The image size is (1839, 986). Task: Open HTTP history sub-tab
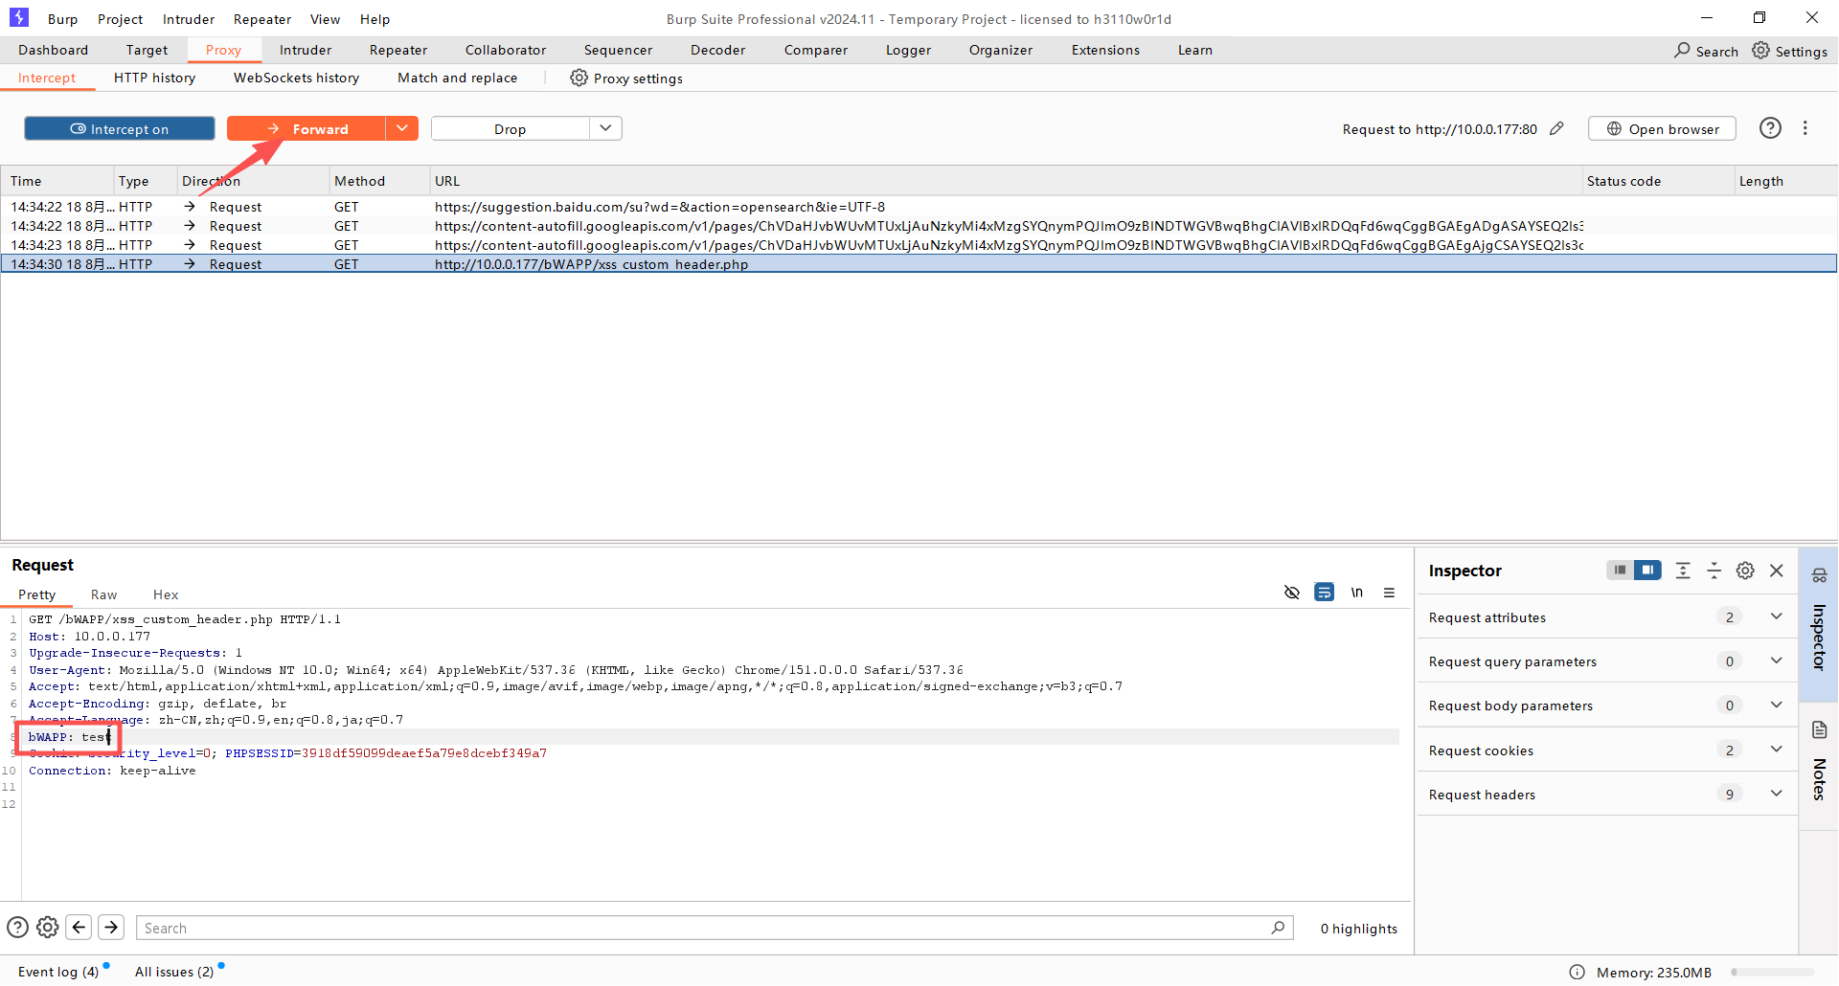[x=154, y=78]
